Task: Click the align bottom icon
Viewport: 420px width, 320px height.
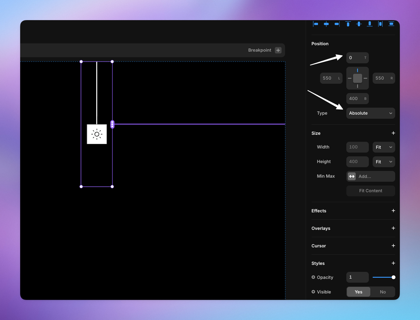Action: click(x=370, y=24)
